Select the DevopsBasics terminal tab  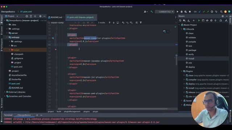click(23, 115)
